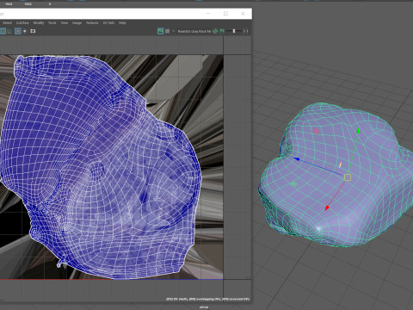Click the green round refresh texture icon

point(215,31)
